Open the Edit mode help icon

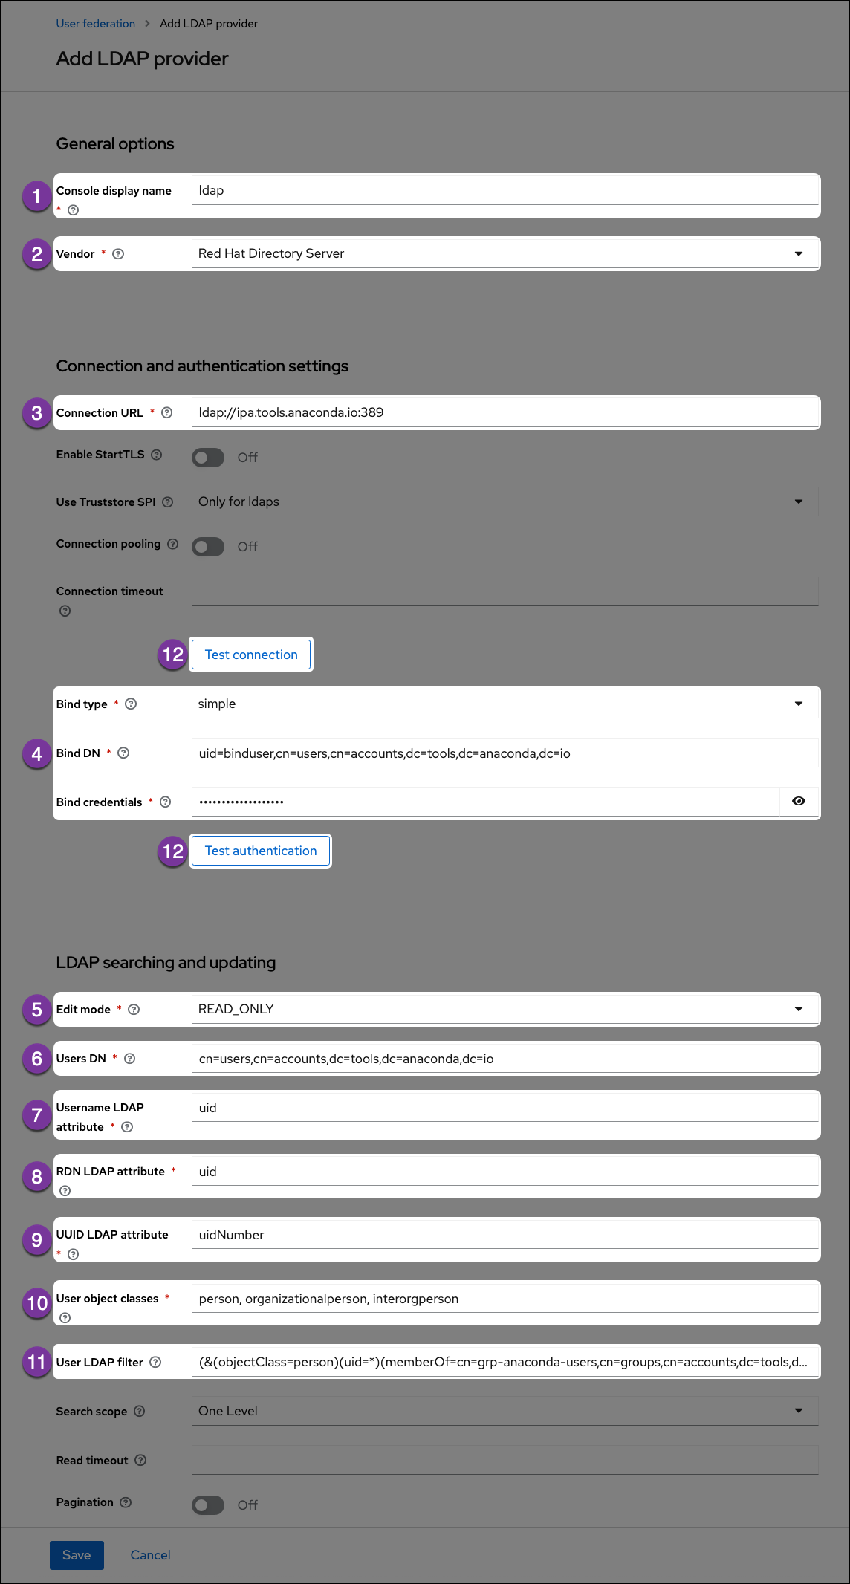[134, 1009]
